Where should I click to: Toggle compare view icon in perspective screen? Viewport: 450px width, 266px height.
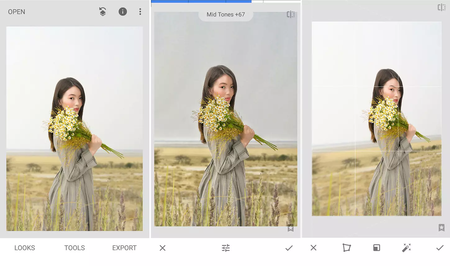click(441, 7)
